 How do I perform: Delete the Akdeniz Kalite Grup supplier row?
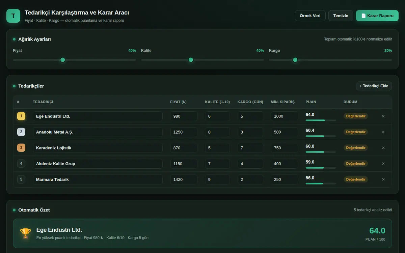coord(383,164)
